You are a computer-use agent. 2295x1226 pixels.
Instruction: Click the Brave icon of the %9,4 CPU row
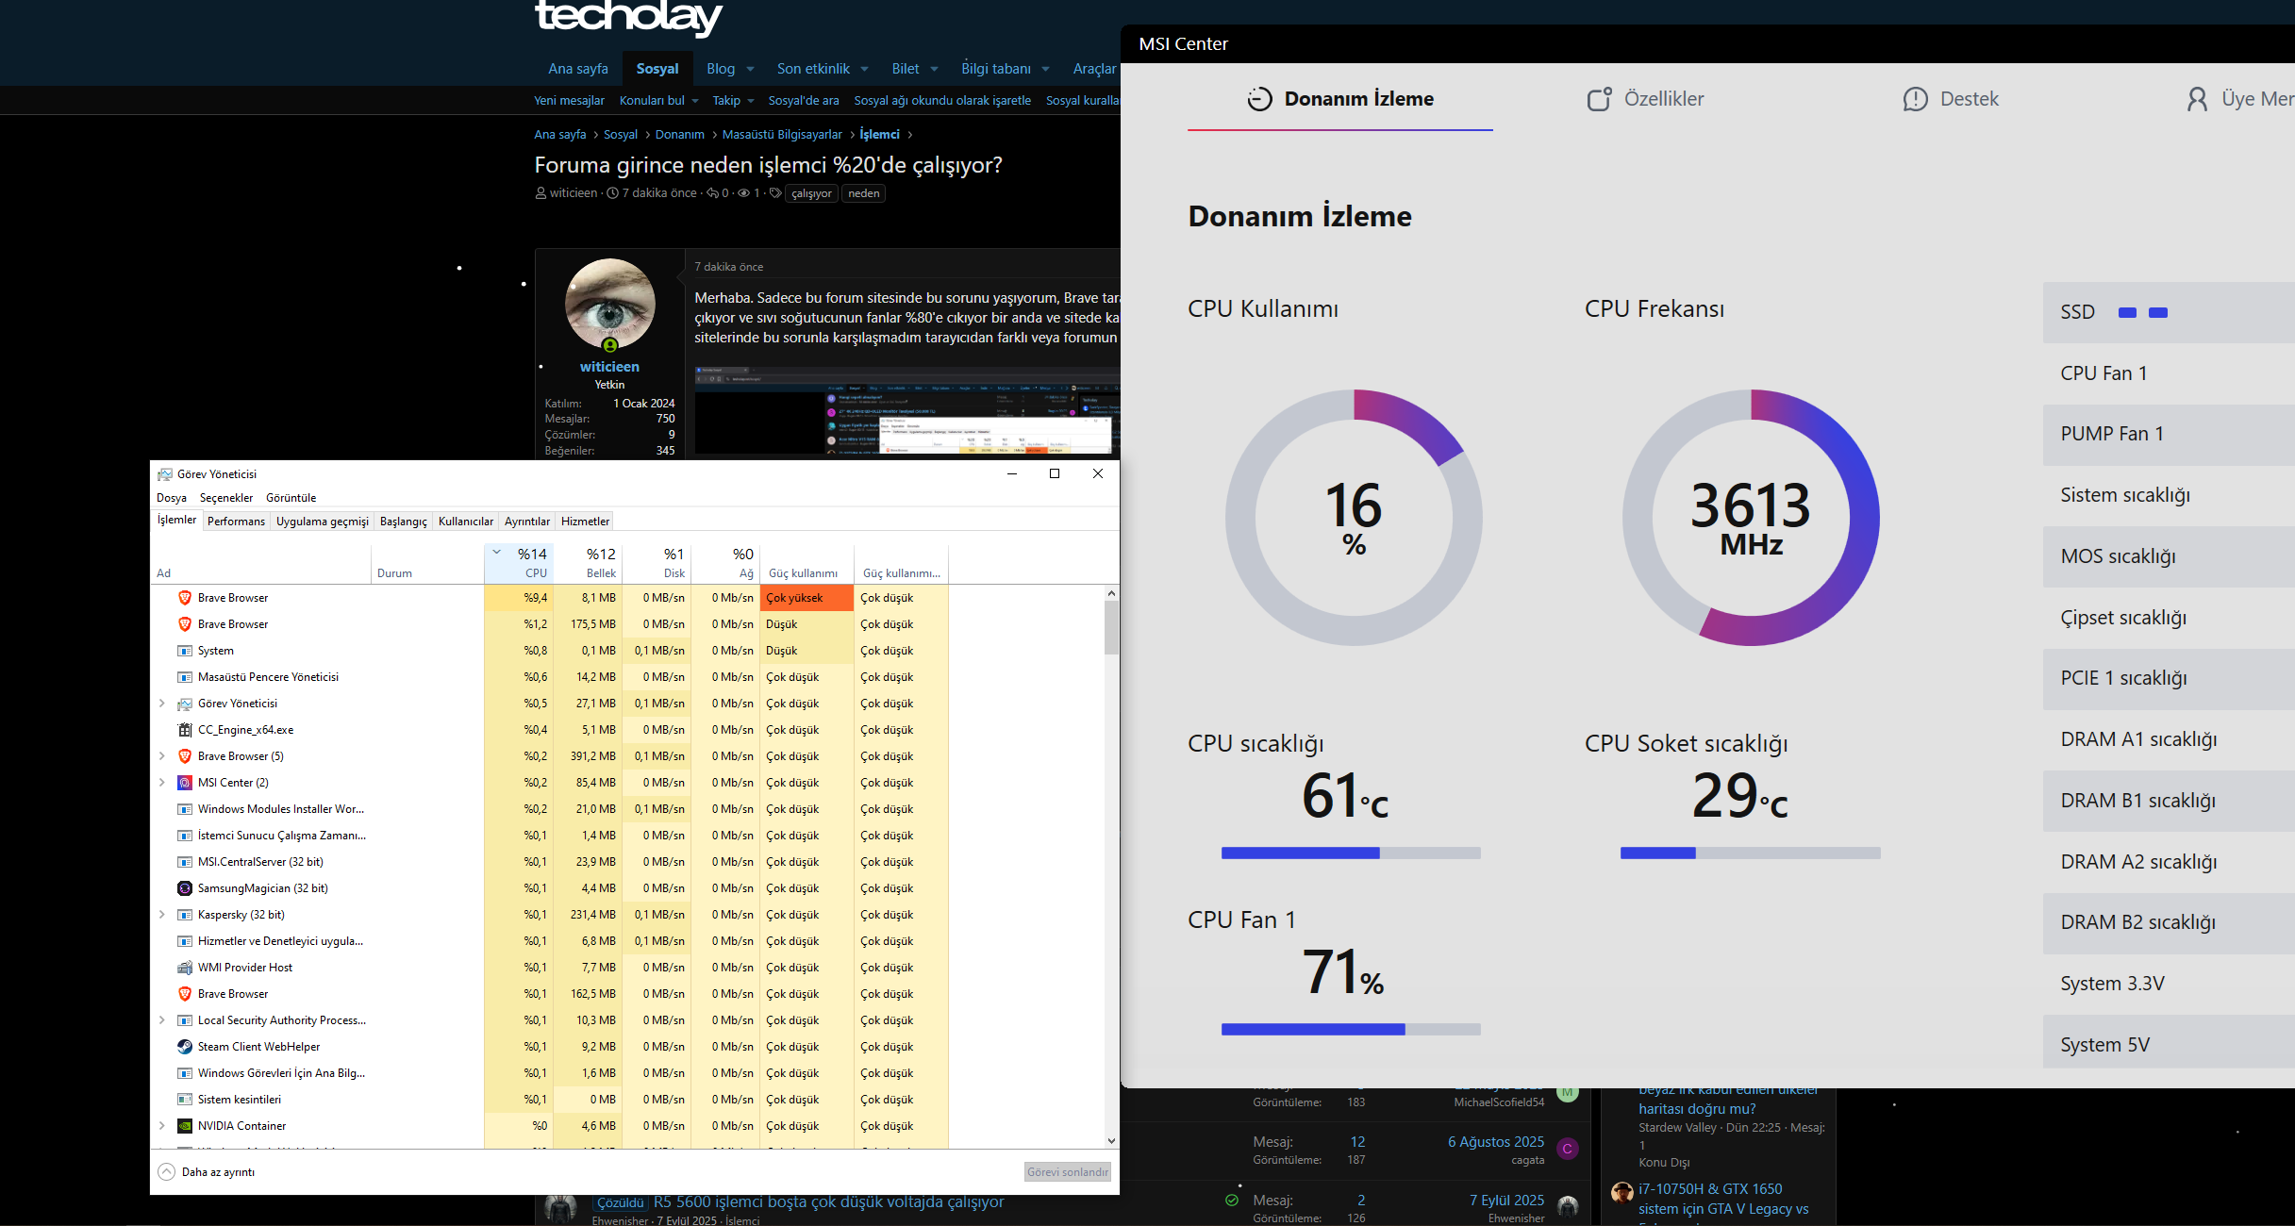pyautogui.click(x=185, y=598)
